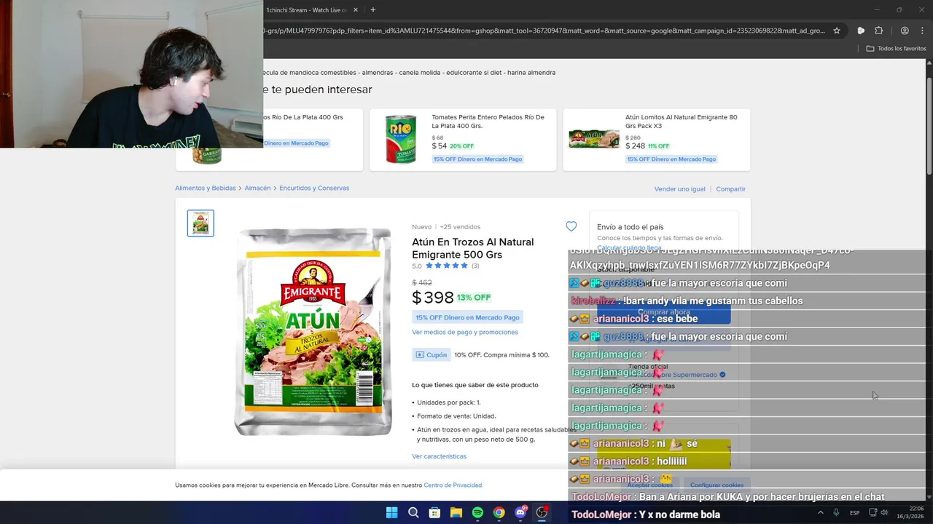Open the Chrome profile avatar icon

coord(905,31)
